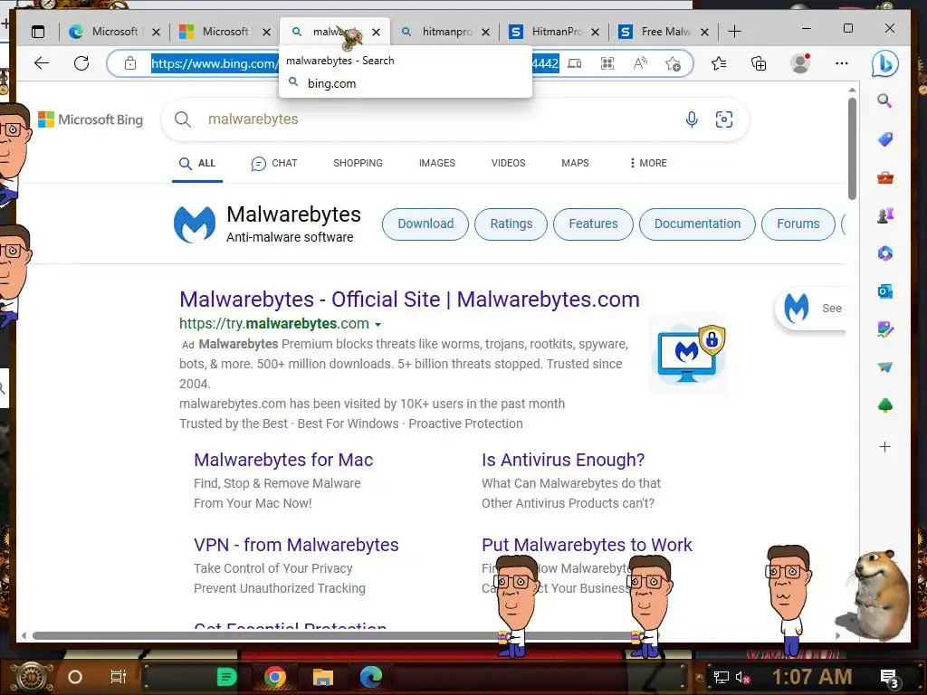
Task: Open the sidebar Games chess icon
Action: pyautogui.click(x=885, y=215)
